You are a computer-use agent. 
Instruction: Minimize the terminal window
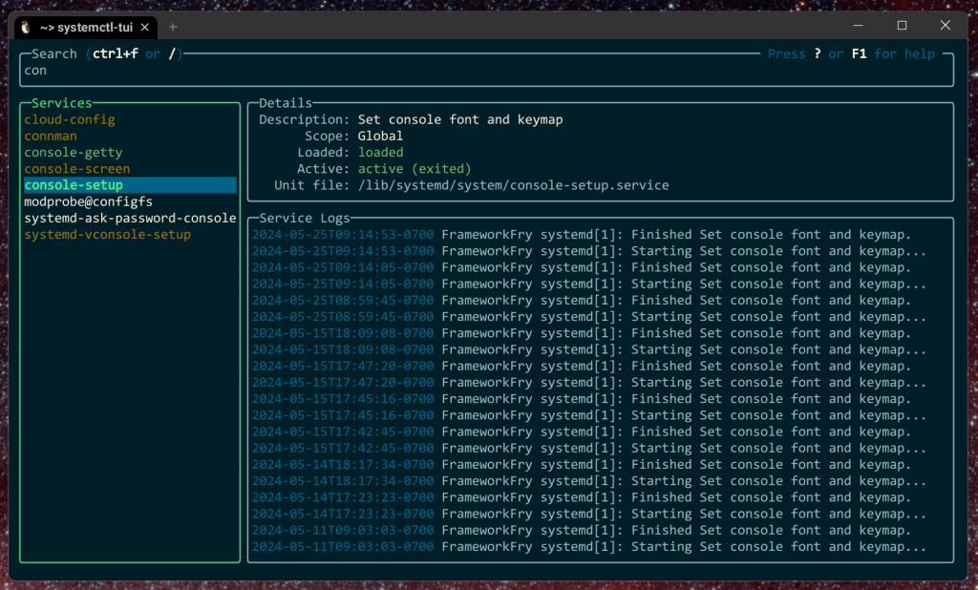(x=858, y=26)
